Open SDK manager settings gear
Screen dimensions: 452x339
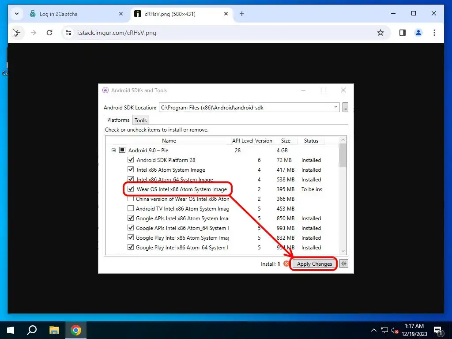(x=343, y=264)
